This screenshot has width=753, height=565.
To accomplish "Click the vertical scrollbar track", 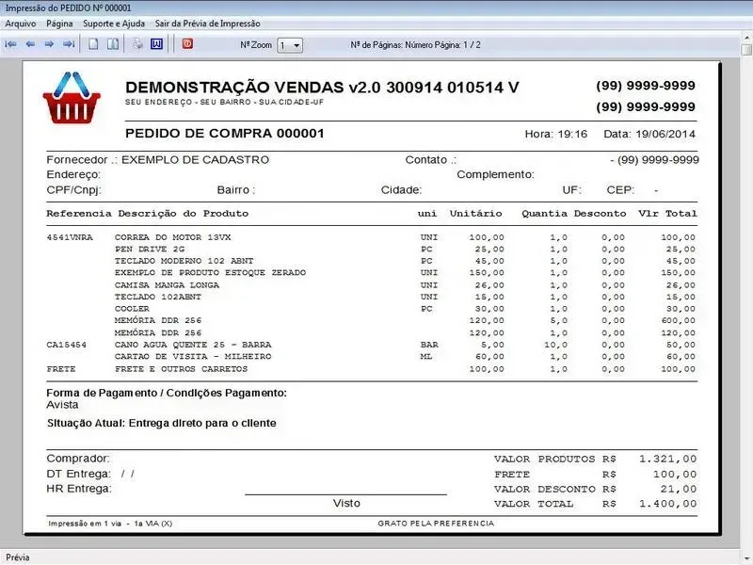I will (x=745, y=282).
